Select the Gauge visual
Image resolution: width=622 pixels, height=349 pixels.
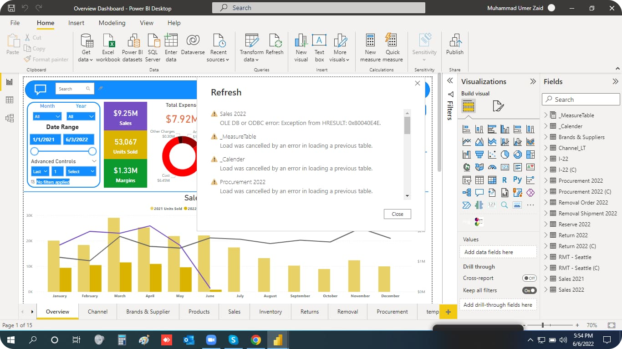492,167
